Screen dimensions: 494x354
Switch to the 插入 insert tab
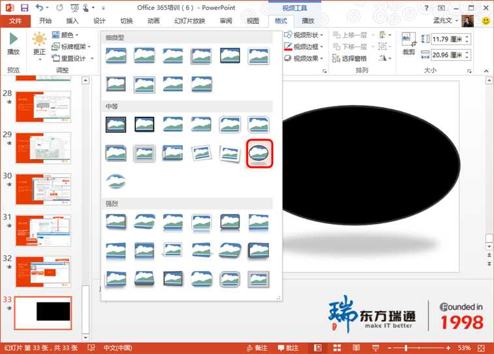coord(72,21)
